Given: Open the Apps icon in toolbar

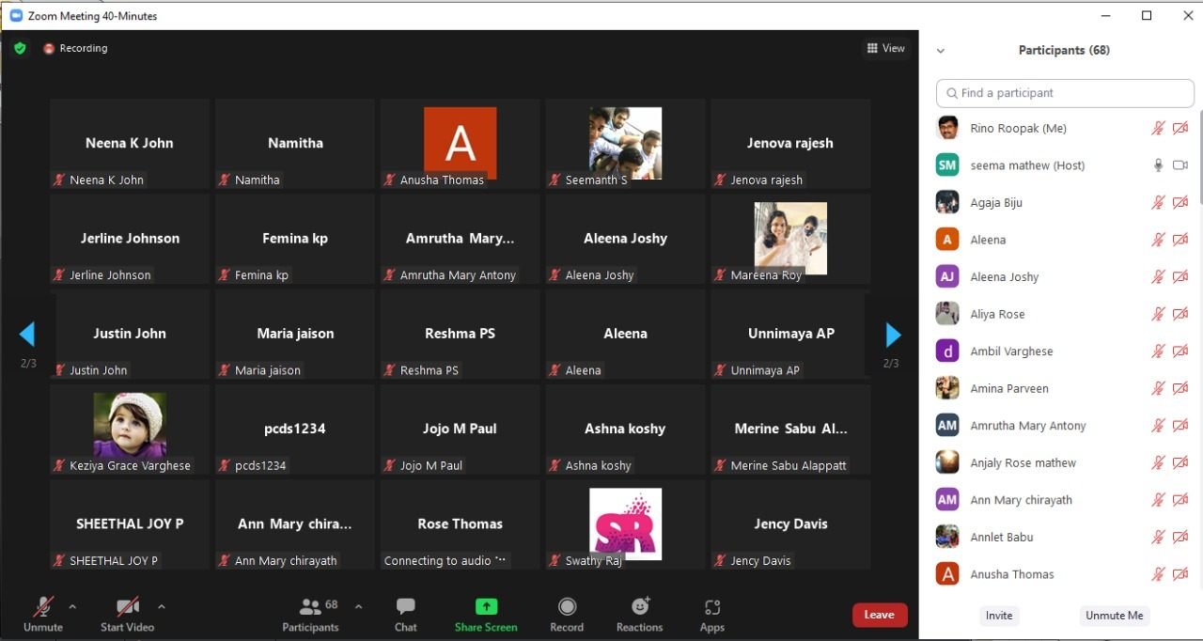Looking at the screenshot, I should click(712, 607).
